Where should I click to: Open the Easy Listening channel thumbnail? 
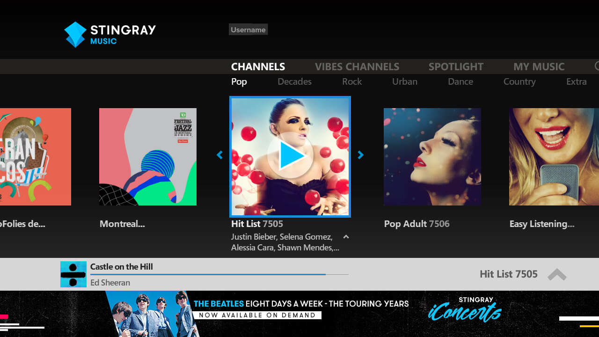554,157
